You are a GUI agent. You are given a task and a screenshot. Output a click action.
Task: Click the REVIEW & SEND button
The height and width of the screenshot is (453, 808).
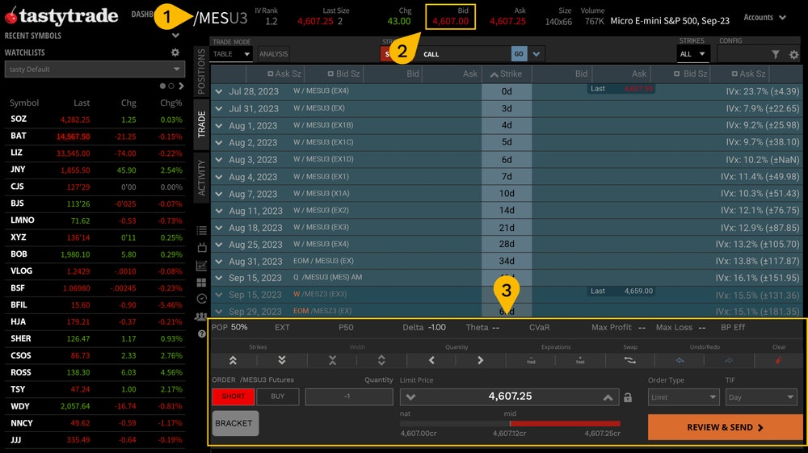pos(725,427)
